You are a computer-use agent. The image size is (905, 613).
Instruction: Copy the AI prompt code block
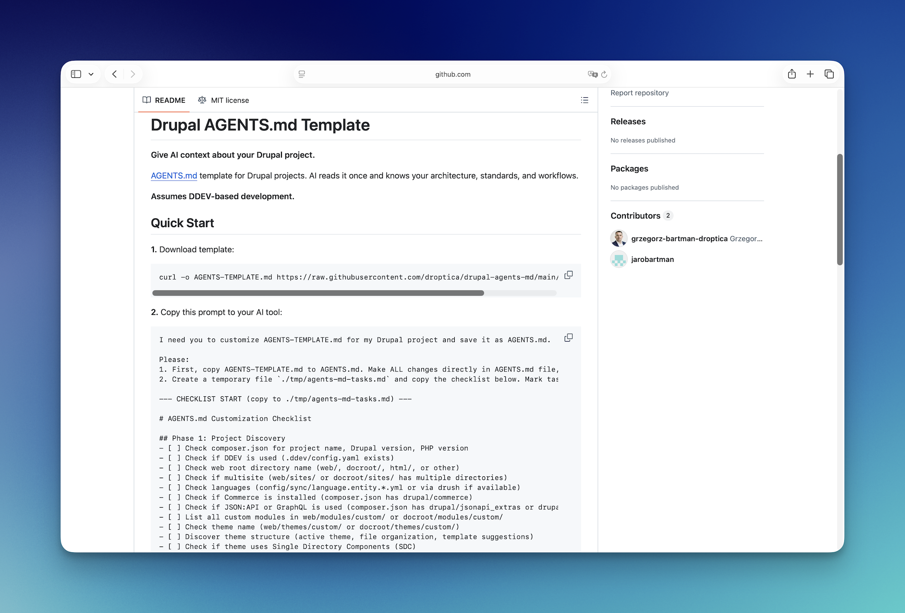[x=568, y=337]
